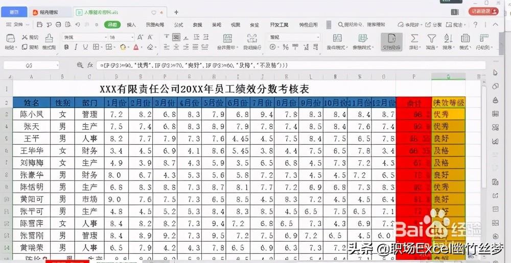
Task: Click the sync status button with cloud icon
Action: click(x=409, y=24)
